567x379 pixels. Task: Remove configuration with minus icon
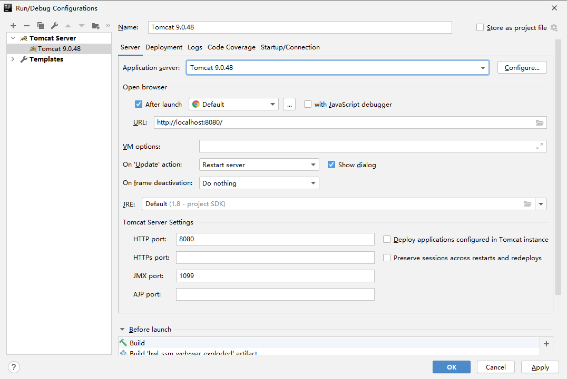click(27, 26)
